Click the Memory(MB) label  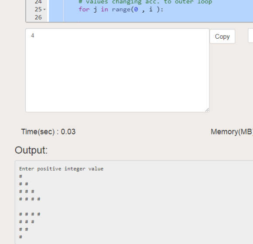point(232,132)
